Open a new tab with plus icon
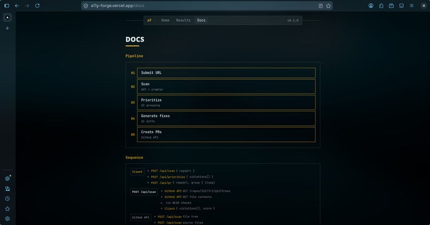The width and height of the screenshot is (430, 225). pos(7,28)
